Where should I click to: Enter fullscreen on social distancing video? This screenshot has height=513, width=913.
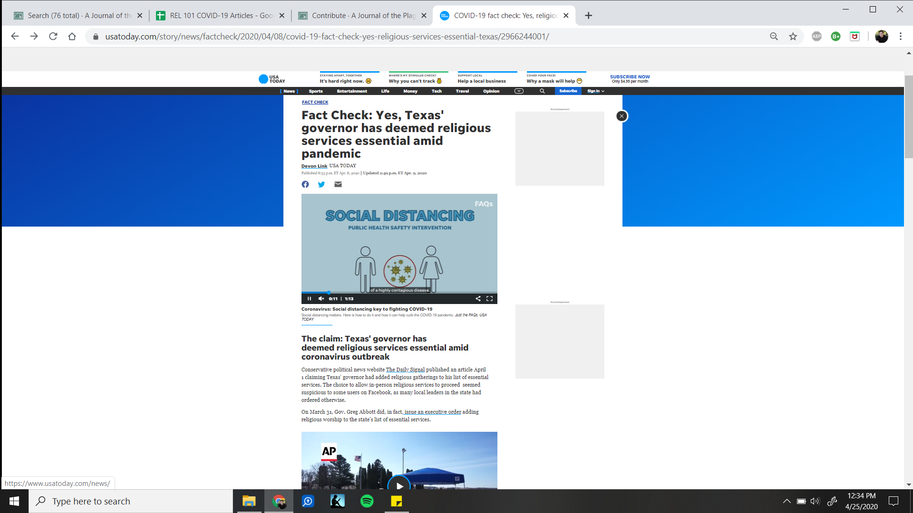click(489, 298)
